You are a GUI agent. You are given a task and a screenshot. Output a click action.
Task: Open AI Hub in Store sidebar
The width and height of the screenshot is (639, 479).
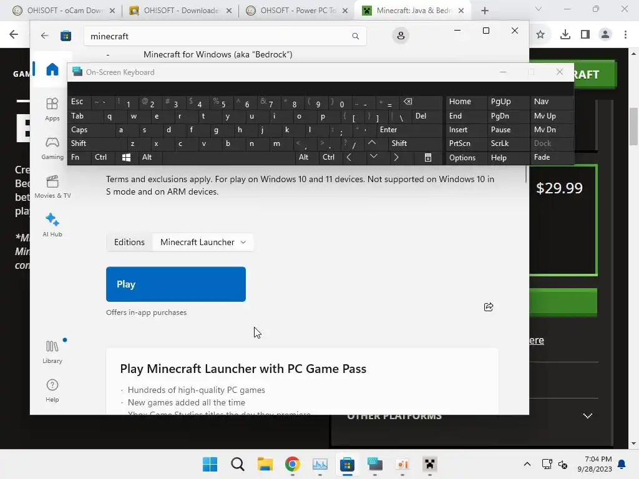52,225
